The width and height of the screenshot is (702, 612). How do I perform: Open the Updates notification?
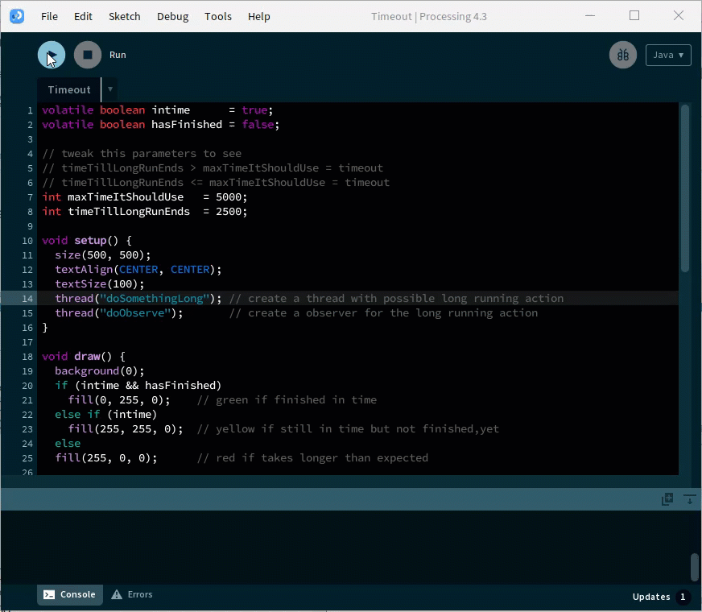coord(651,597)
